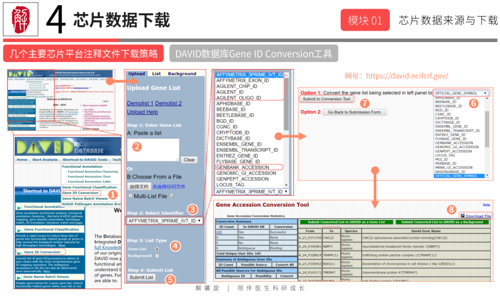Click the DAVID Bioinformatics Database logo banner
The height and width of the screenshot is (296, 500).
point(68,147)
